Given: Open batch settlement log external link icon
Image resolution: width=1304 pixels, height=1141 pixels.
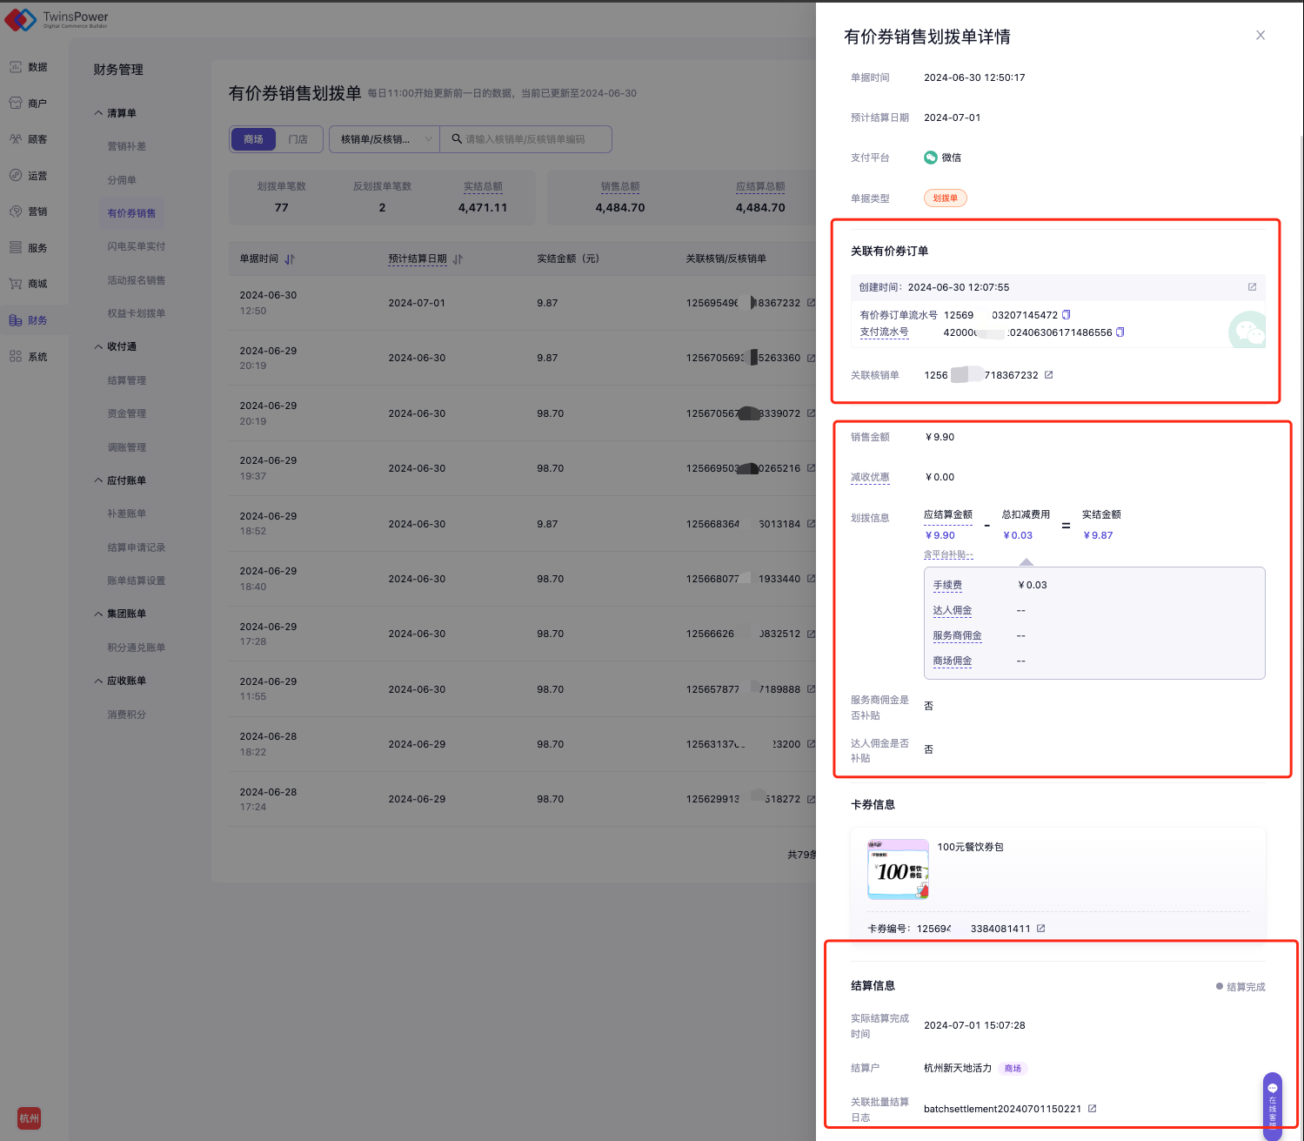Looking at the screenshot, I should pyautogui.click(x=1093, y=1109).
